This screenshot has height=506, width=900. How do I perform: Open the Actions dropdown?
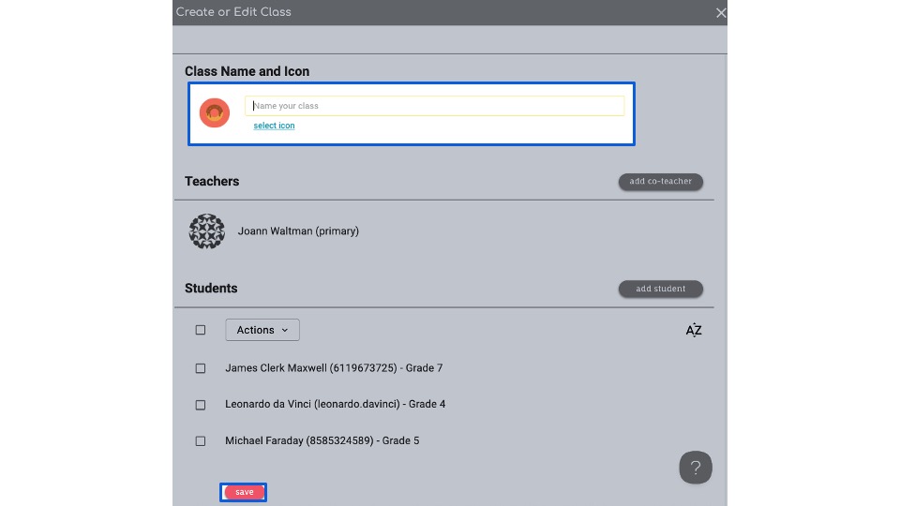262,330
